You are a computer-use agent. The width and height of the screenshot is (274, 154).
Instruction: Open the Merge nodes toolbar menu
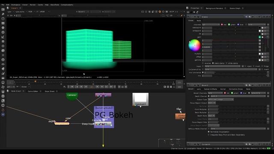click(x=3, y=41)
